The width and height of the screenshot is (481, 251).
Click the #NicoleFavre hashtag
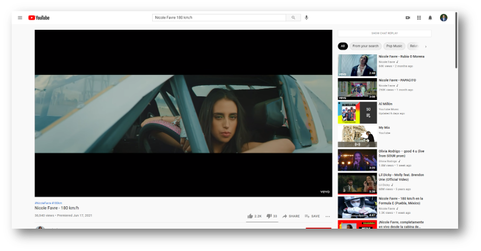pos(43,203)
